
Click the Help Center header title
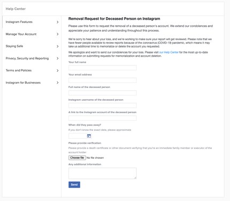(16, 9)
